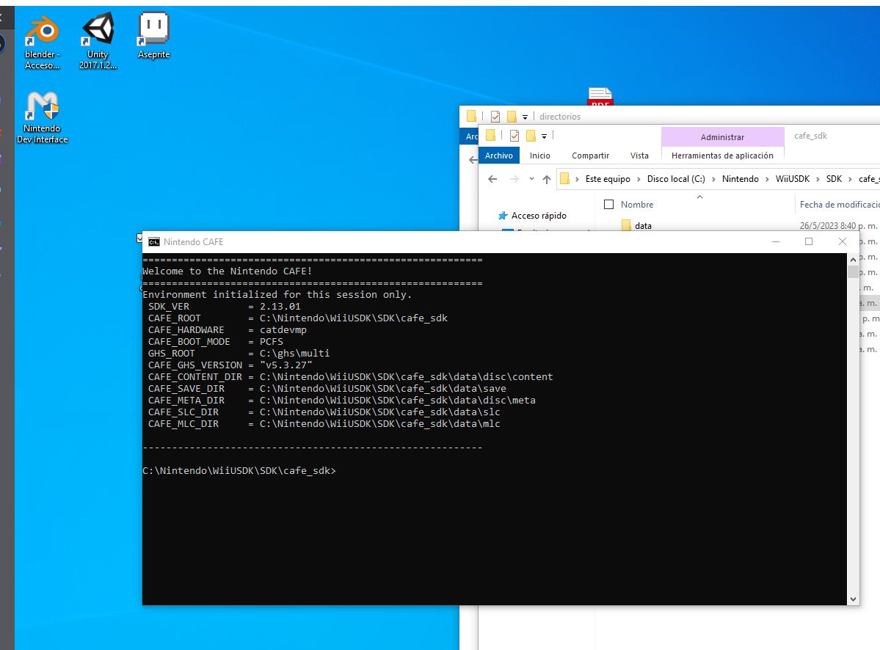Open the Blender desktop shortcut
The image size is (880, 650).
point(42,43)
